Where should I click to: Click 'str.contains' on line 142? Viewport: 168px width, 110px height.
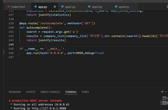point(115,36)
